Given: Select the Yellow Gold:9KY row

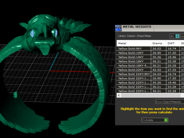Looking at the screenshot, I should (x=150, y=49).
